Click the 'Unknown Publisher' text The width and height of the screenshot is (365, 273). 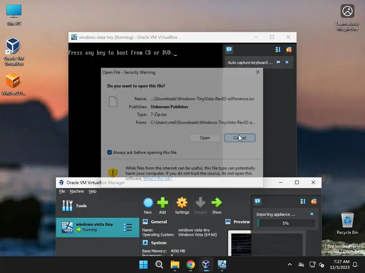tap(169, 107)
